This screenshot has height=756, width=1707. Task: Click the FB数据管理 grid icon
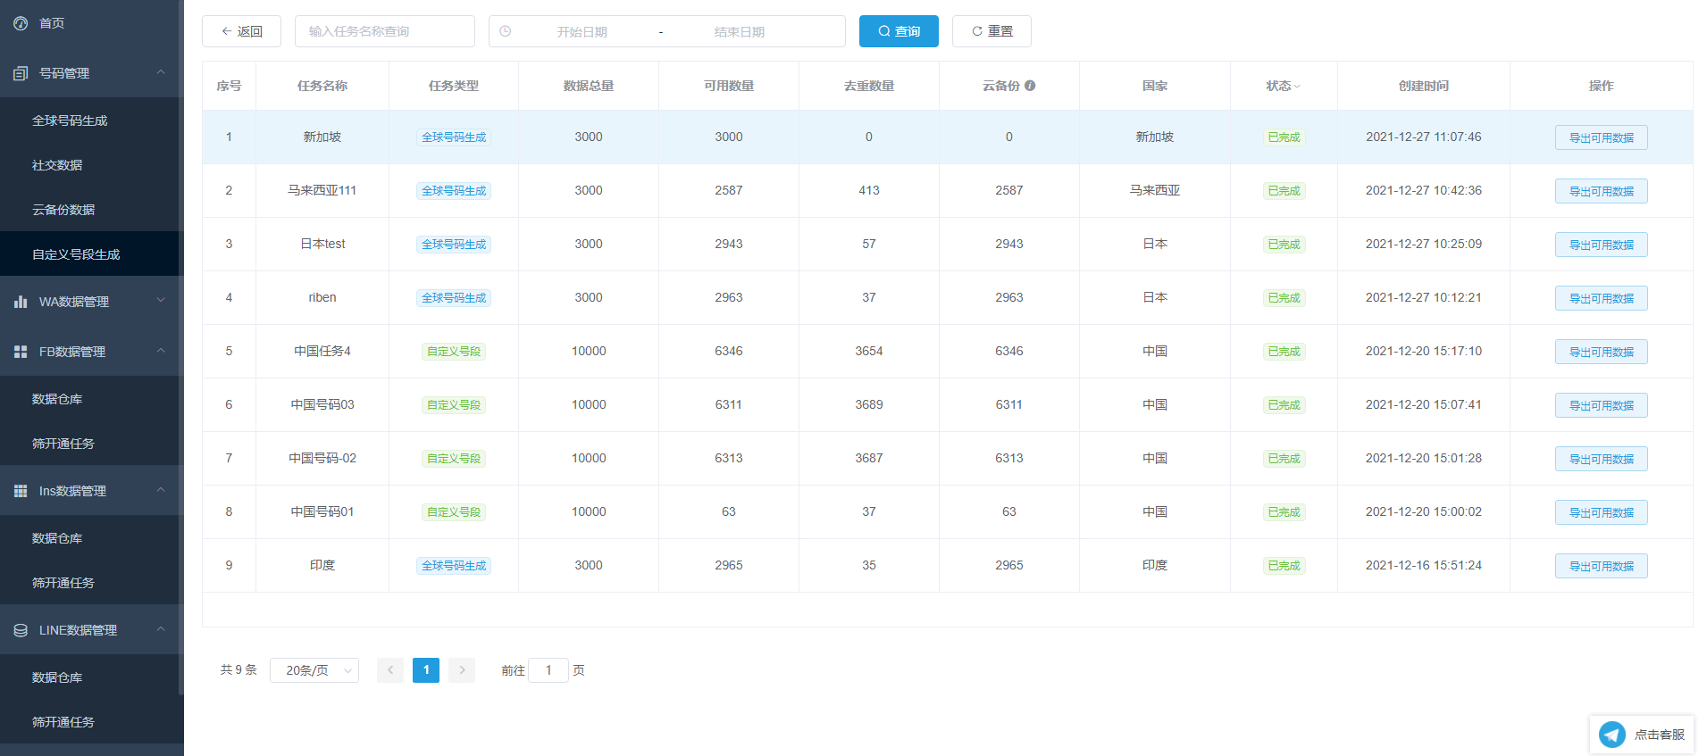tap(21, 352)
